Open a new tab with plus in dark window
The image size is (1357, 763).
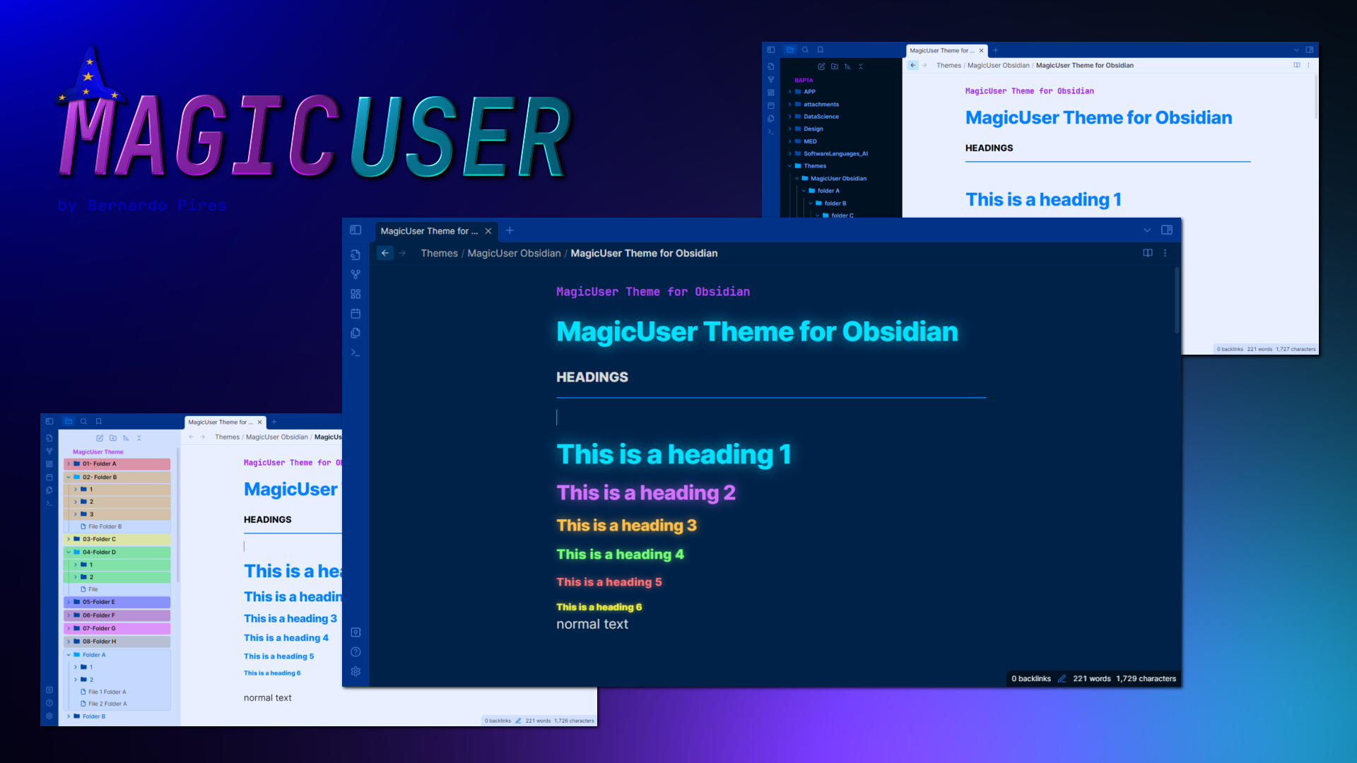coord(510,231)
